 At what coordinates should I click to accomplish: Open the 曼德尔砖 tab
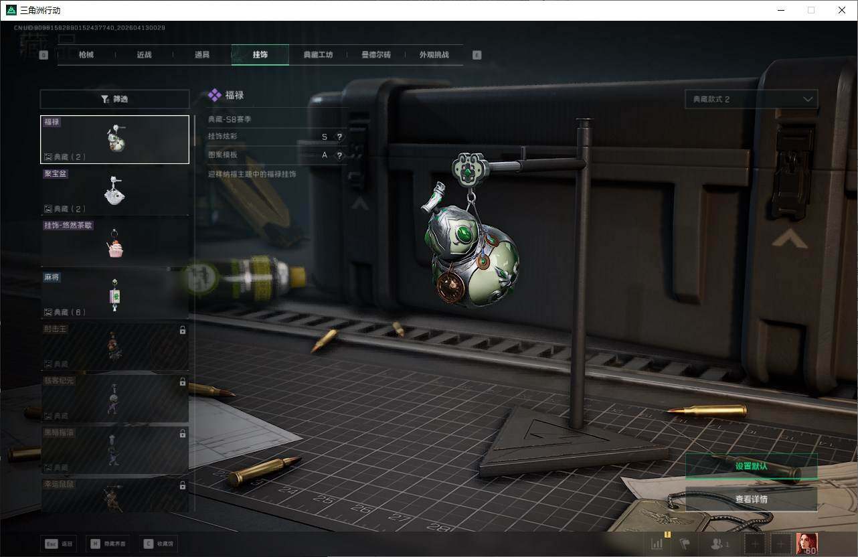(x=376, y=55)
